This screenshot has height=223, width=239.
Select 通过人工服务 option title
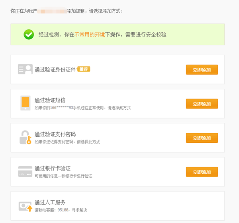pyautogui.click(x=50, y=202)
